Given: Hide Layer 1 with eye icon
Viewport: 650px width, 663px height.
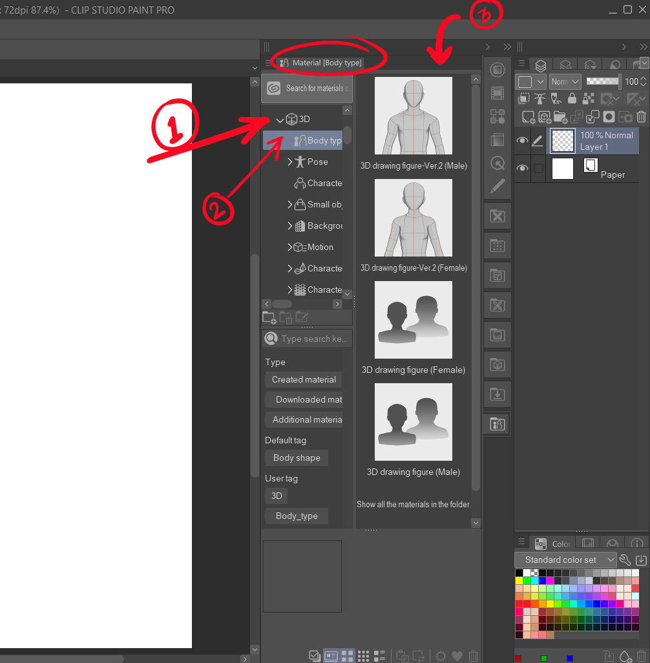Looking at the screenshot, I should click(522, 140).
